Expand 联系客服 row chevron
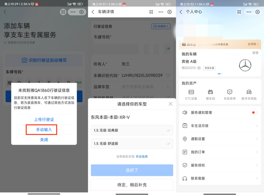 257,178
